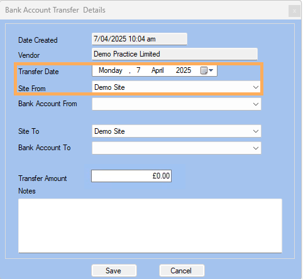Click the dialog title bar text
The height and width of the screenshot is (279, 303).
point(55,10)
